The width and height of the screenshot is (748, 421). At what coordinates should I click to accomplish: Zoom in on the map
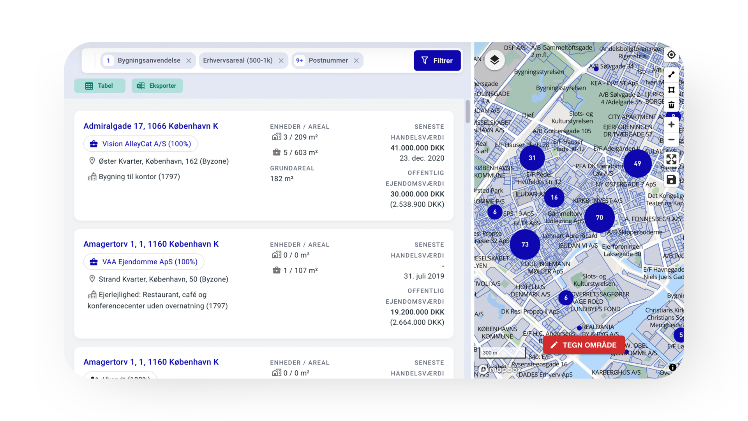671,125
